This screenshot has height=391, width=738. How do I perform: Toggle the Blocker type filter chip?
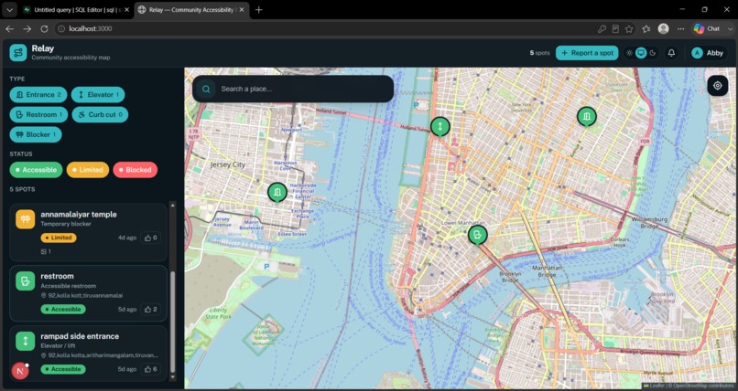pos(36,134)
